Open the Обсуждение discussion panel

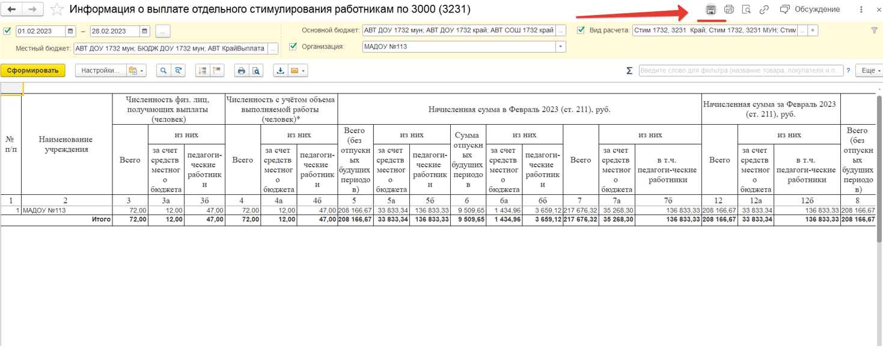pyautogui.click(x=810, y=10)
